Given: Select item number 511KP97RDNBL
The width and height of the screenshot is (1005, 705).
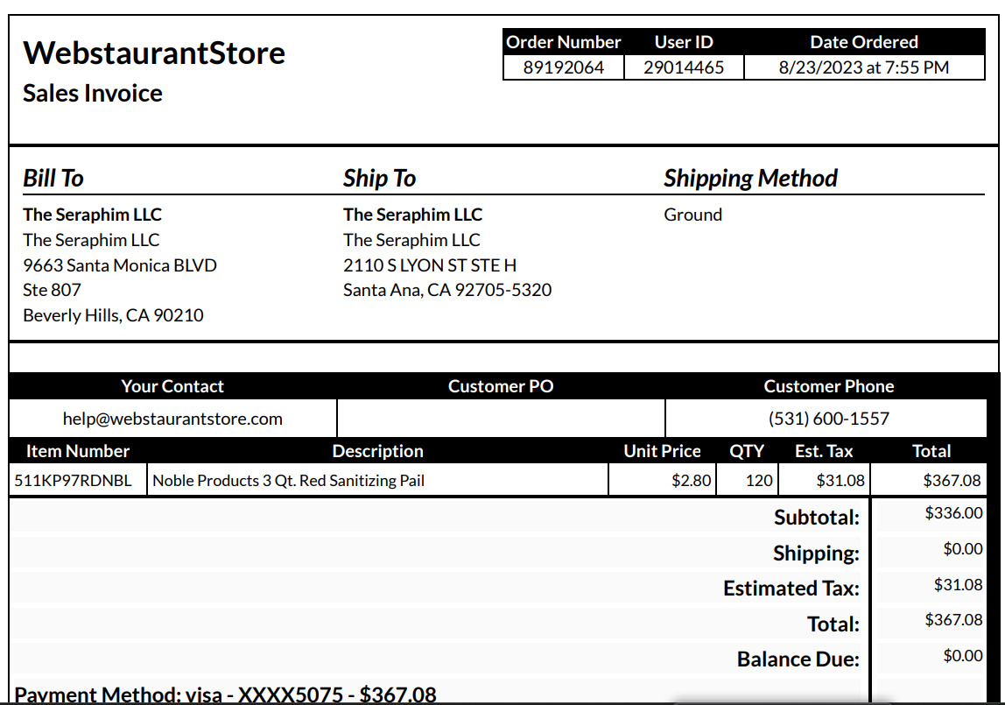Looking at the screenshot, I should coord(73,481).
